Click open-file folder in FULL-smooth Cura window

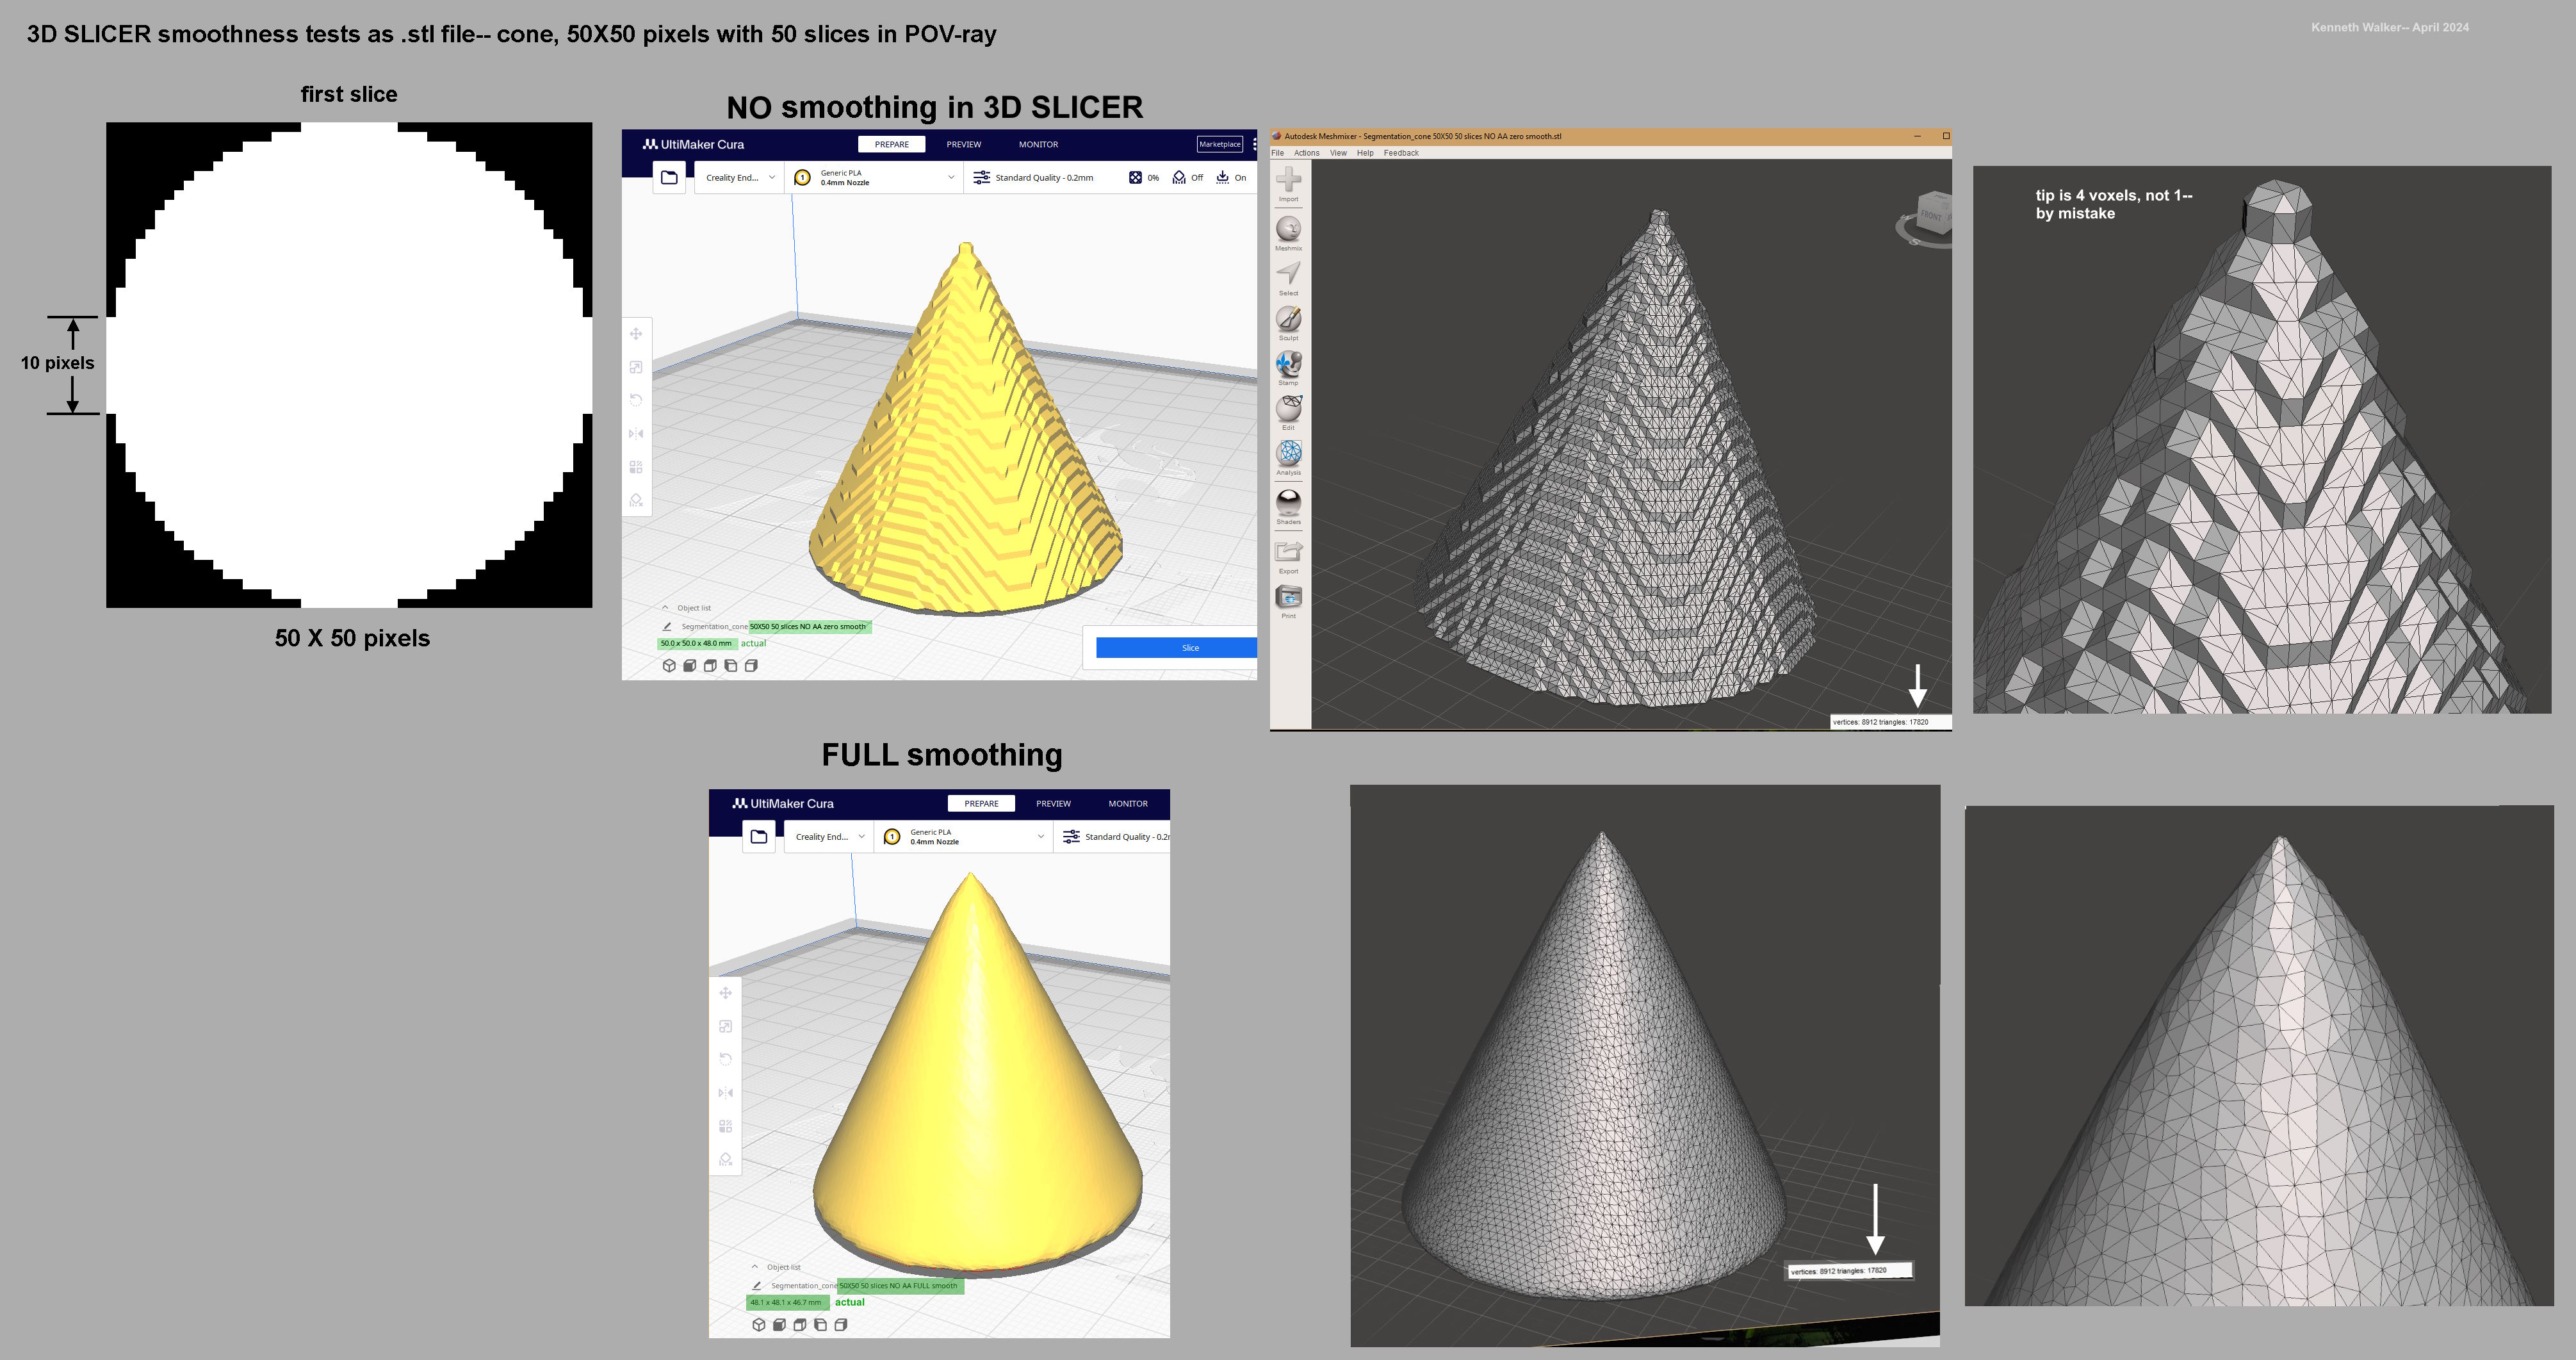click(759, 837)
